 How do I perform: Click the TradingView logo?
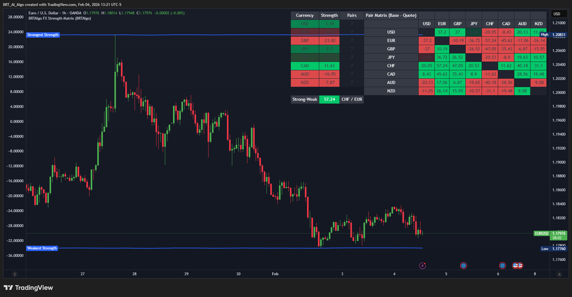(28, 288)
